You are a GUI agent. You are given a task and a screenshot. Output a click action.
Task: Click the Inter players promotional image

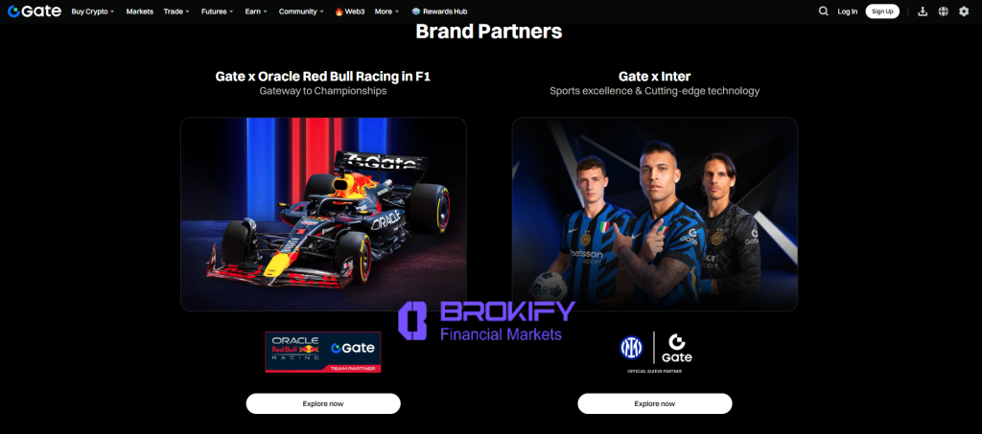654,214
